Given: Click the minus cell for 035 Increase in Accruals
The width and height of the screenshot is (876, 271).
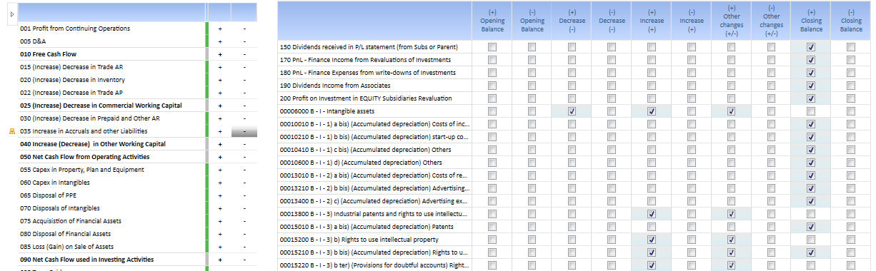Looking at the screenshot, I should click(244, 131).
